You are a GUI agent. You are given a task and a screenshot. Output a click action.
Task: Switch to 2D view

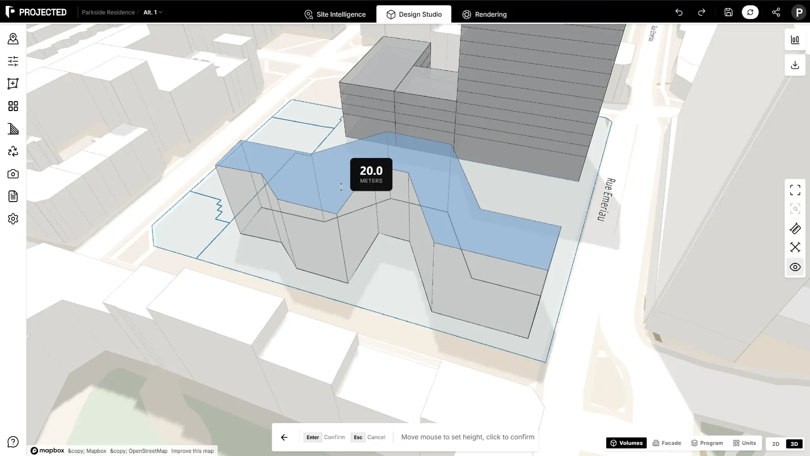coord(776,444)
